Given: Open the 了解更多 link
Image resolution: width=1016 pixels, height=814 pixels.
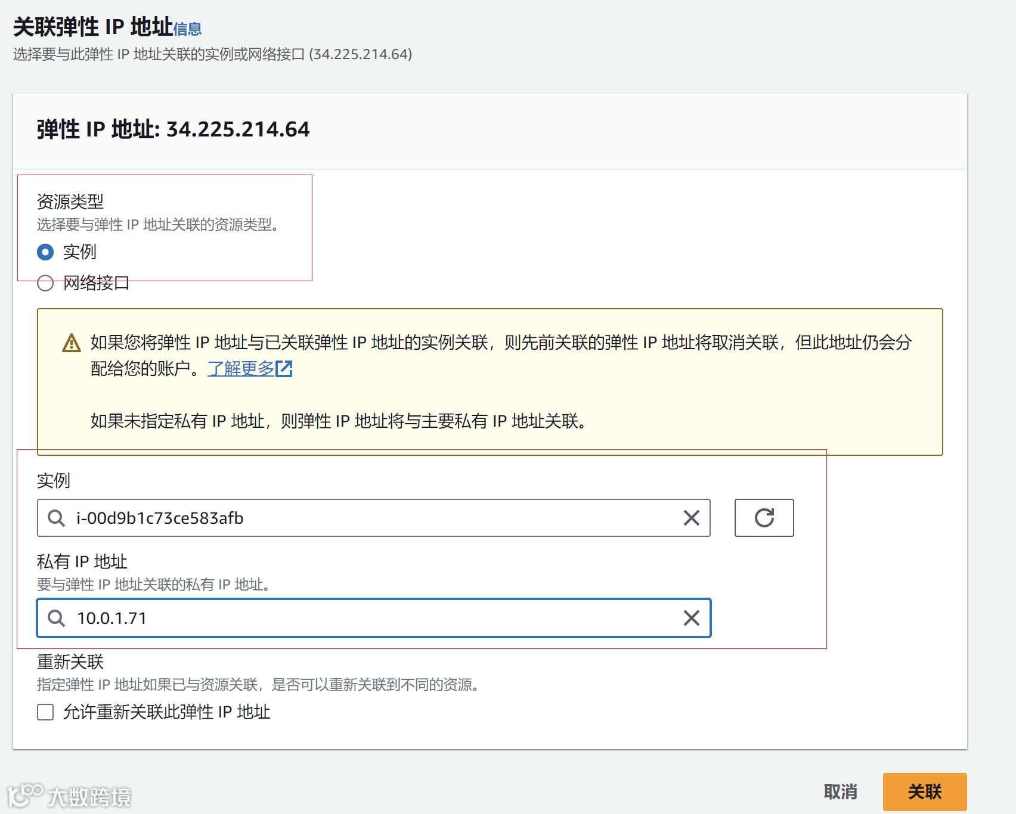Looking at the screenshot, I should click(x=241, y=369).
